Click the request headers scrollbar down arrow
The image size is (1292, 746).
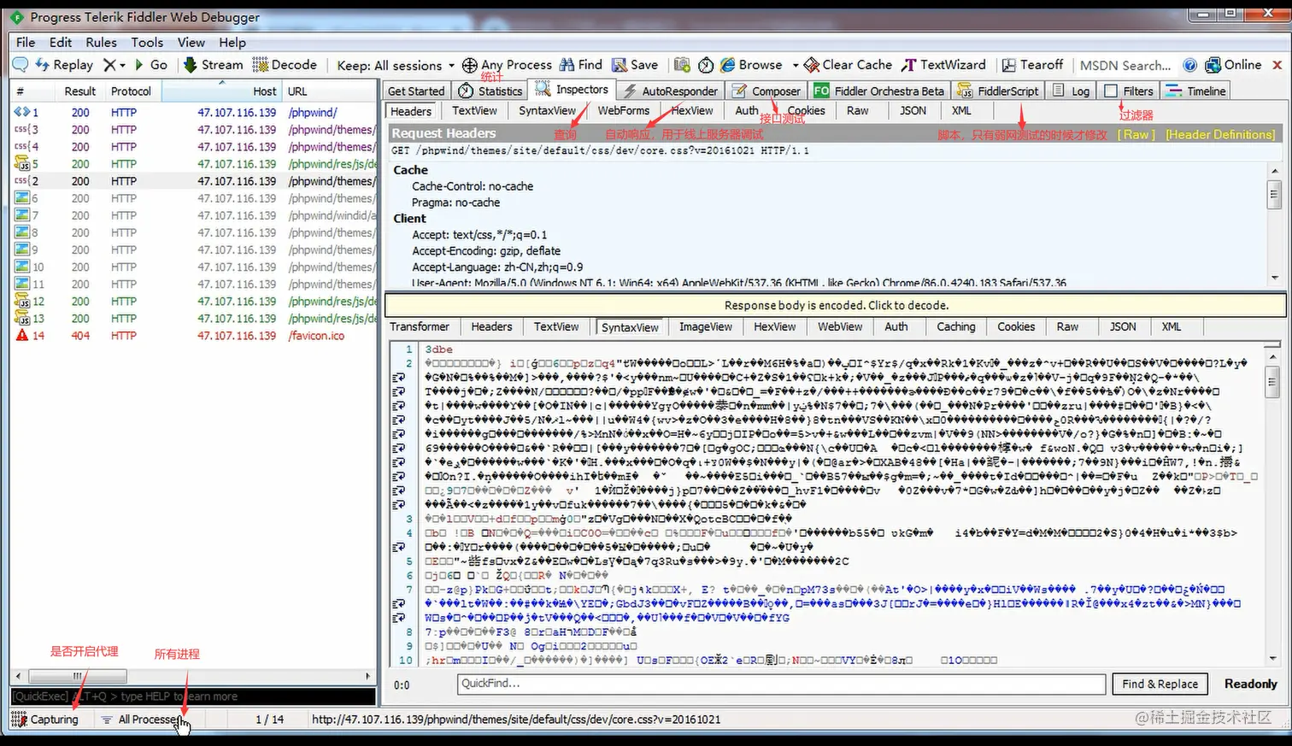pyautogui.click(x=1274, y=278)
